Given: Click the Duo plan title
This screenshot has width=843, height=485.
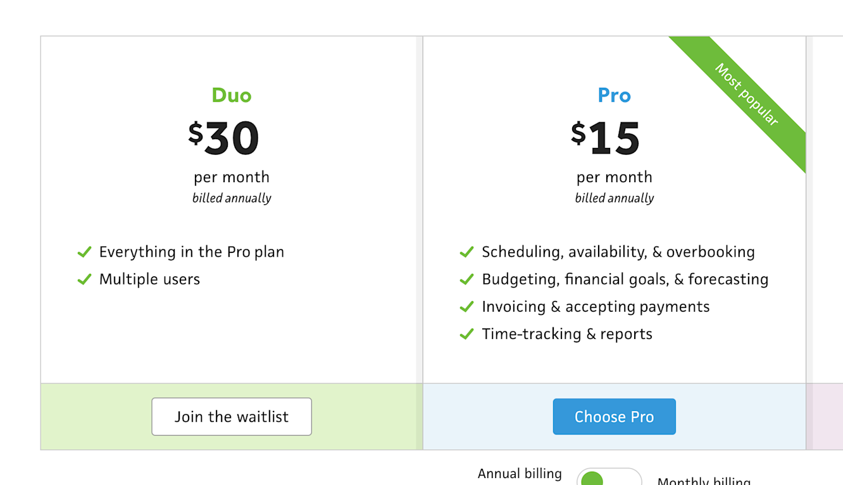Looking at the screenshot, I should pos(232,95).
